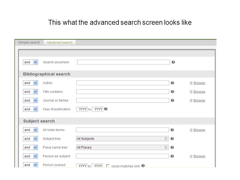Click list icon beside Title contains Browse
Screen dimensions: 240x180
[191, 92]
